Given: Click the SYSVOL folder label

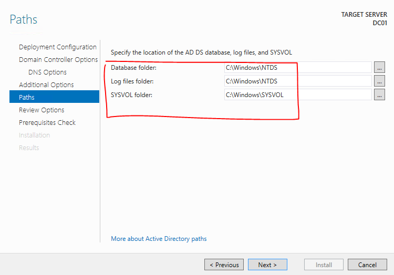Looking at the screenshot, I should click(131, 95).
